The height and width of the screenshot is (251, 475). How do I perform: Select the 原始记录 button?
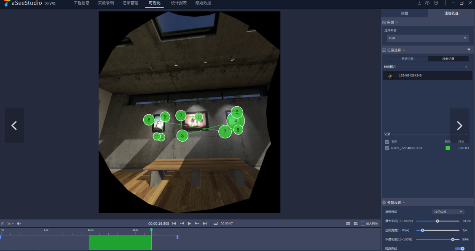pyautogui.click(x=407, y=59)
